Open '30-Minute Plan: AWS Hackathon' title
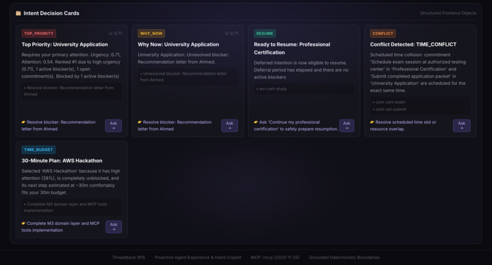 tap(62, 161)
